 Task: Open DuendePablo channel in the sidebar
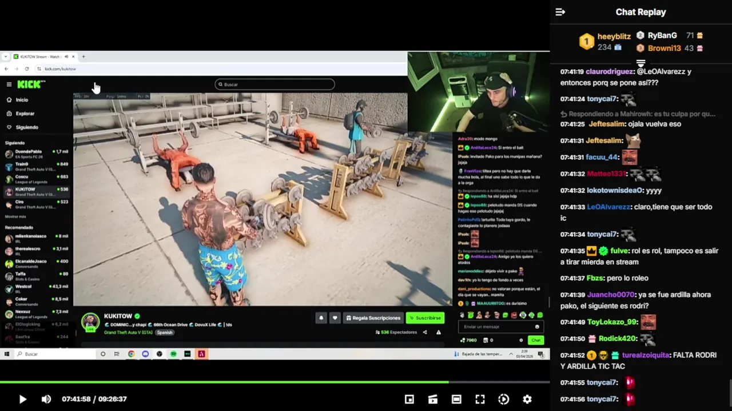point(37,154)
